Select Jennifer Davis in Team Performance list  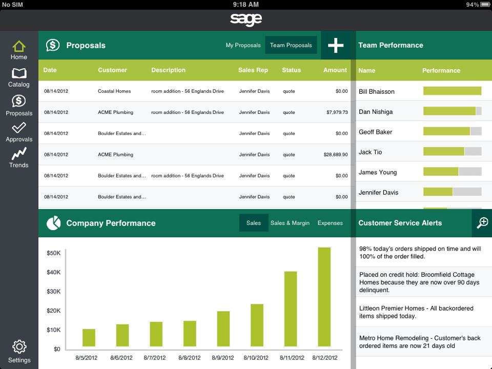tap(379, 192)
